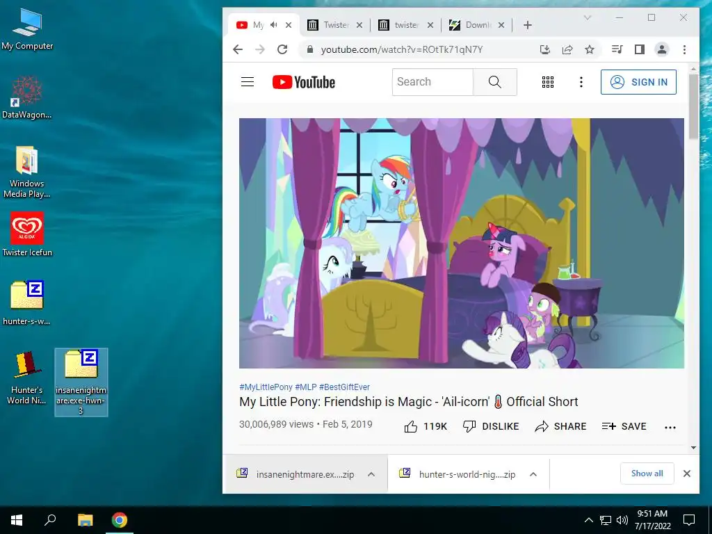Click the video player frame
Image resolution: width=712 pixels, height=534 pixels.
point(462,243)
